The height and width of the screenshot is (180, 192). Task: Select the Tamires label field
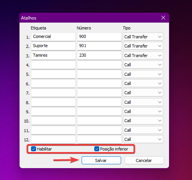click(53, 56)
